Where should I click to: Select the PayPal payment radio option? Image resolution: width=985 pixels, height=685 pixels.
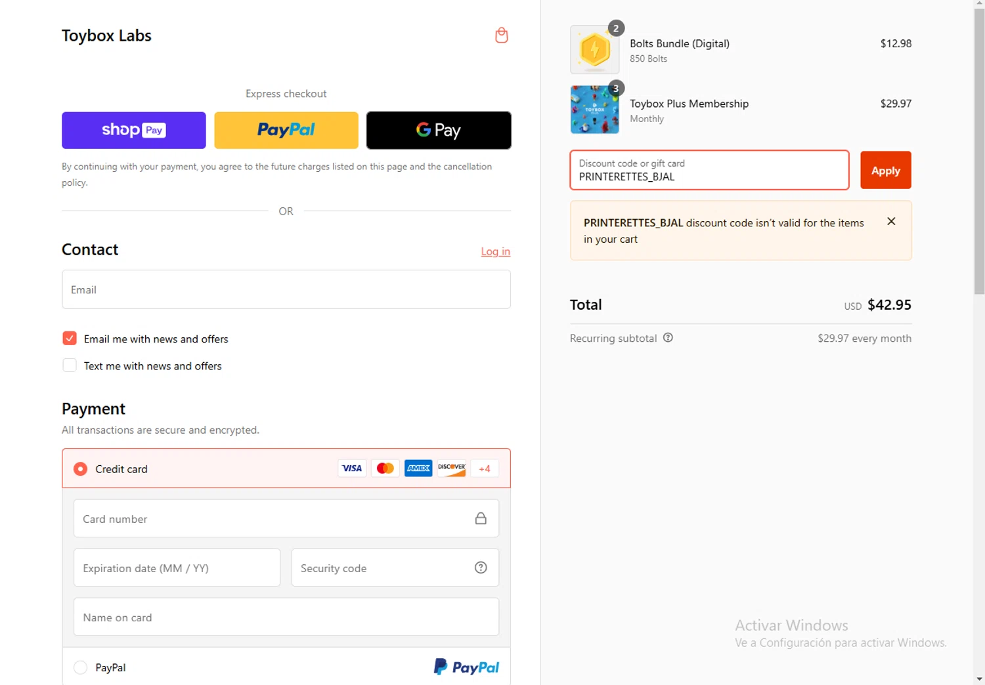point(80,667)
